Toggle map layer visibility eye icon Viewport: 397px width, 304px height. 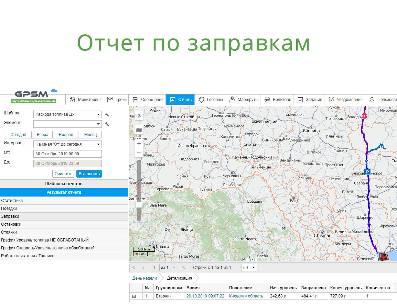pyautogui.click(x=139, y=116)
